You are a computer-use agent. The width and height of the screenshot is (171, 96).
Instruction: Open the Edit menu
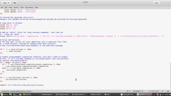[6, 7]
